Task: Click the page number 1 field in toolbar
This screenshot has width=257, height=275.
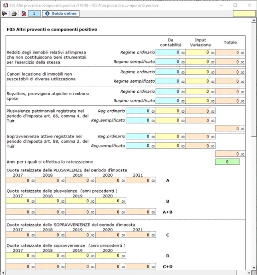Action: [x=34, y=14]
